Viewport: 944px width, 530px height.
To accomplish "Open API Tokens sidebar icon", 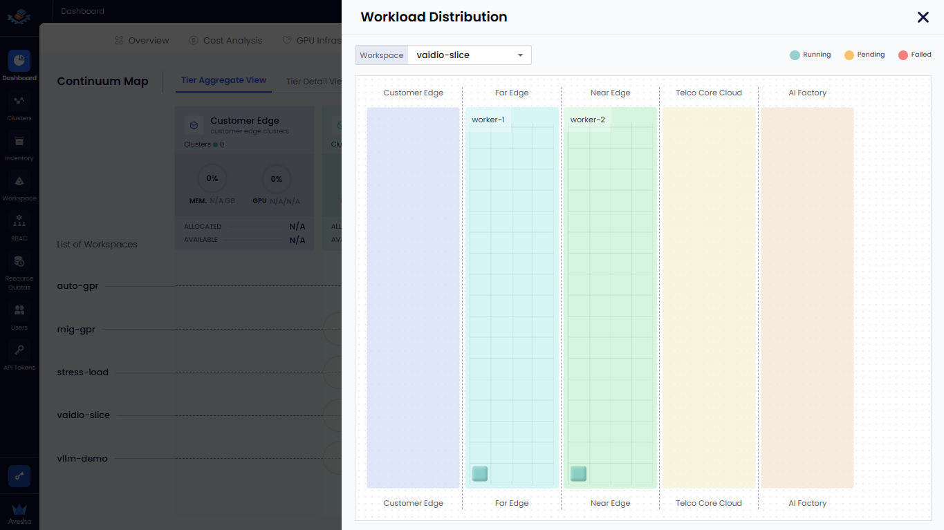I will (19, 350).
